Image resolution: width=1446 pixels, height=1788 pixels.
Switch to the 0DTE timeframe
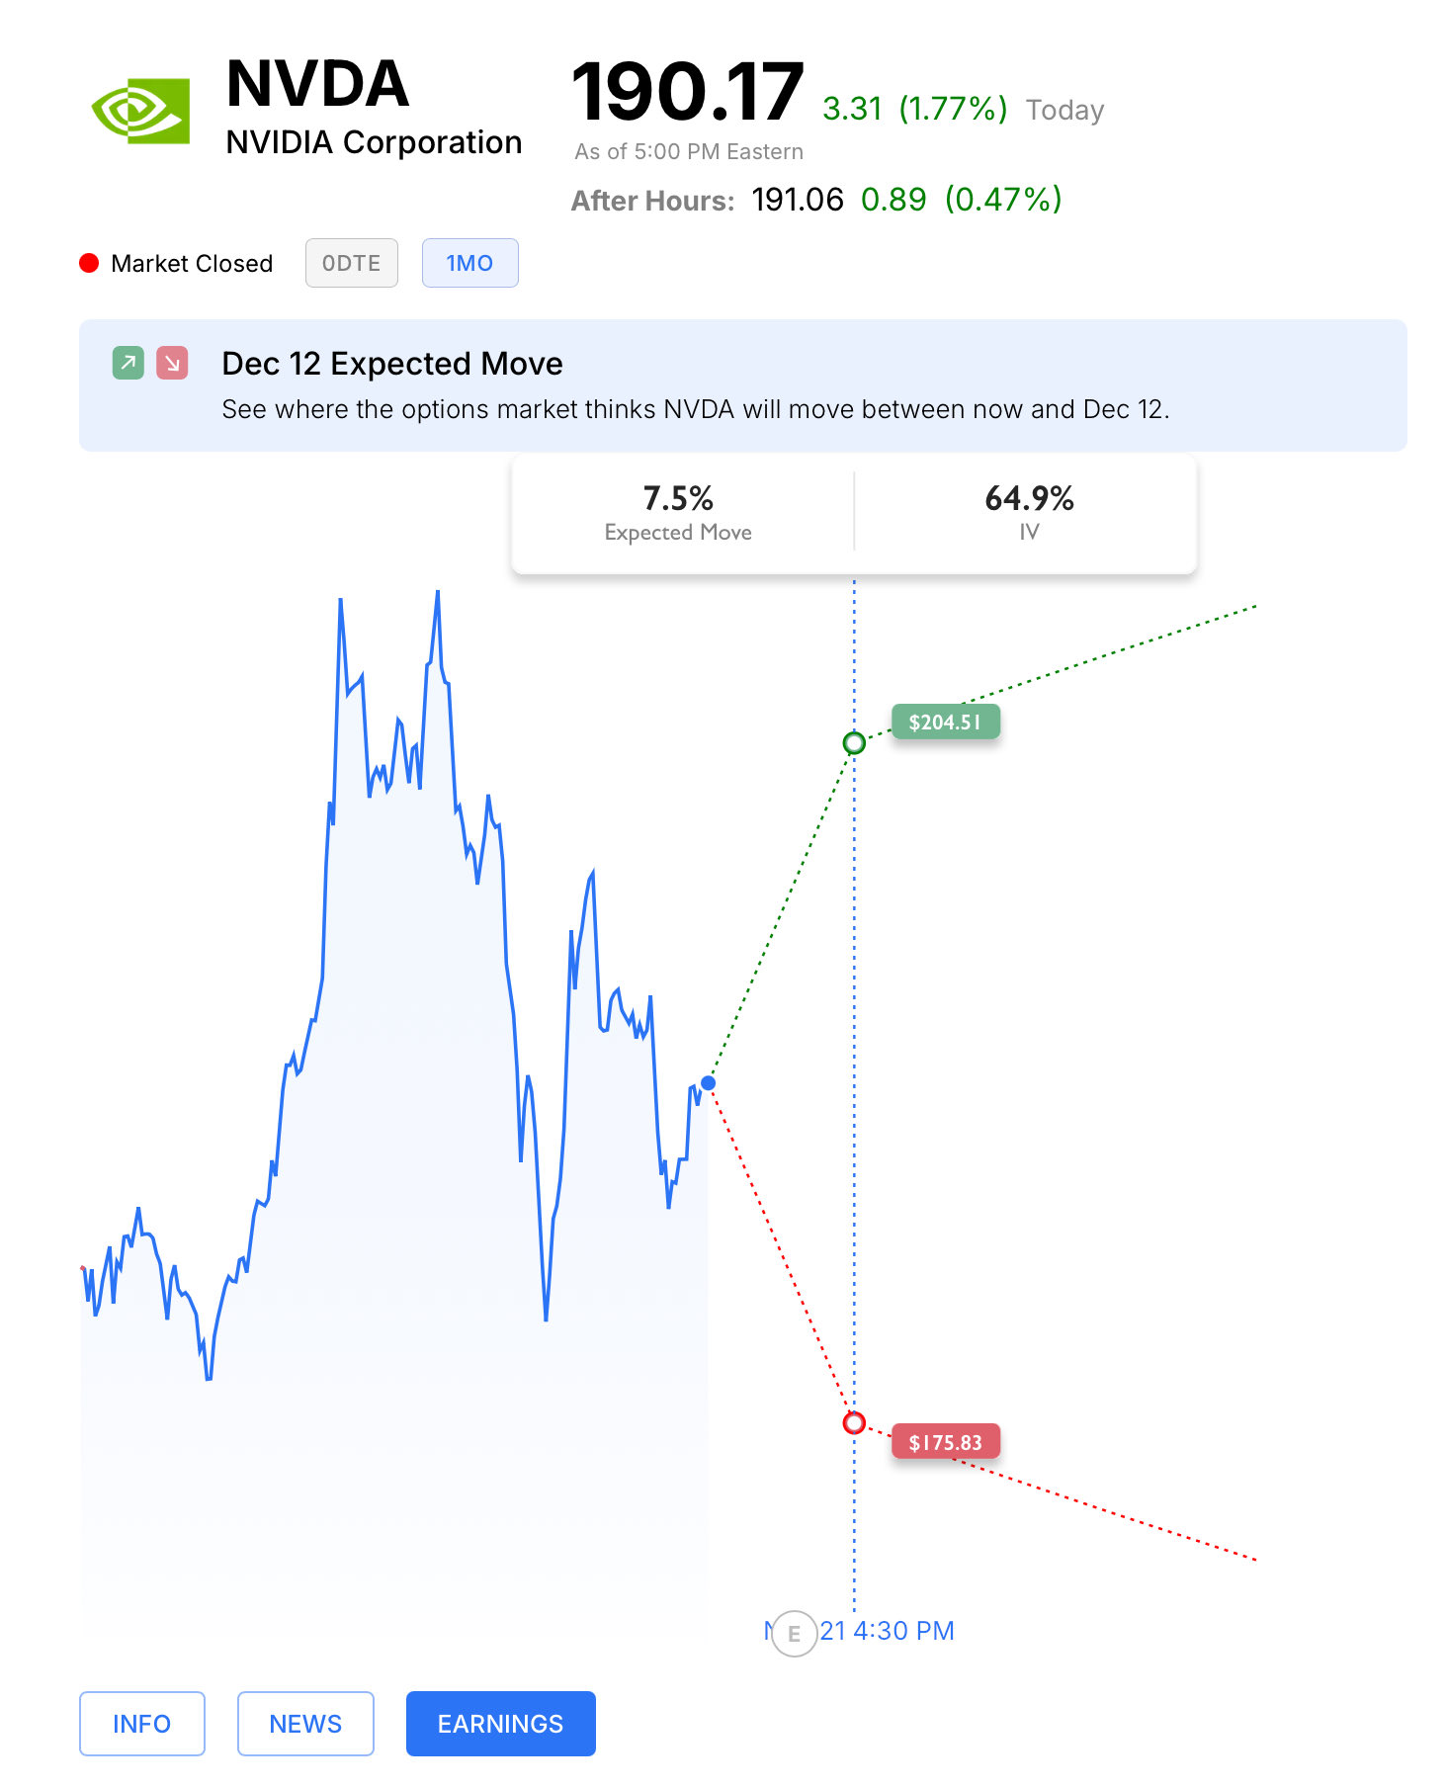point(352,263)
